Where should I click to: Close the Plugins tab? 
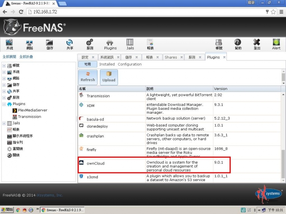pos(224,57)
